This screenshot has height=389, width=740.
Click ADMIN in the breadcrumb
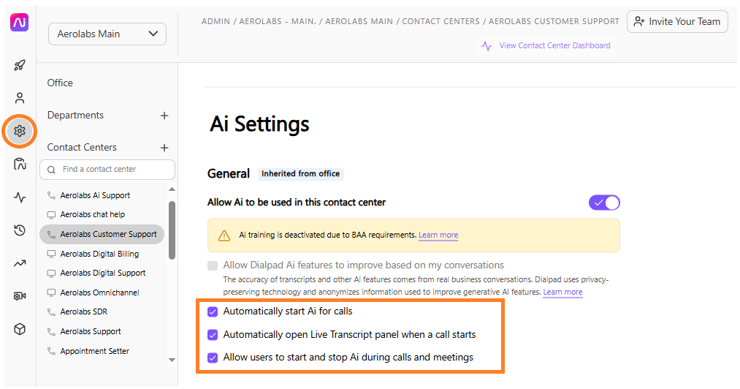215,22
